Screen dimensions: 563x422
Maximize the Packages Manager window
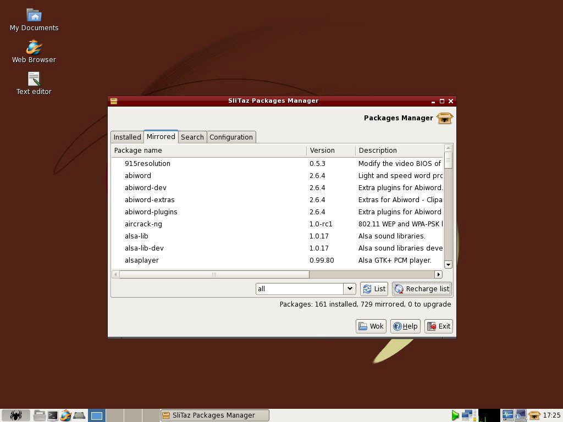(x=442, y=101)
